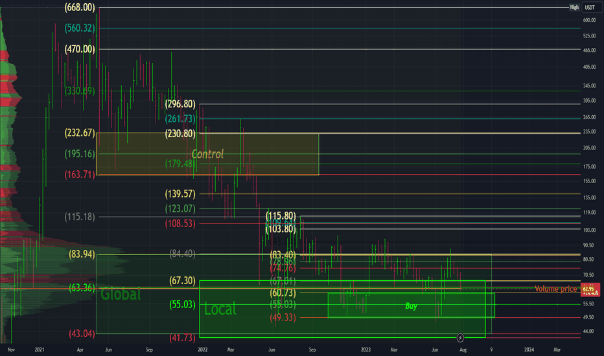Viewport: 604px width, 356px height.
Task: Click the (67.30) level label
Action: pyautogui.click(x=183, y=280)
